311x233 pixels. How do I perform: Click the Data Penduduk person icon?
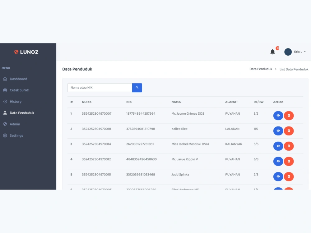coord(5,113)
